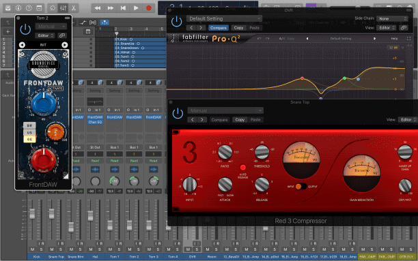
Task: Select BR console mode in FrontDAW
Action: (29, 125)
